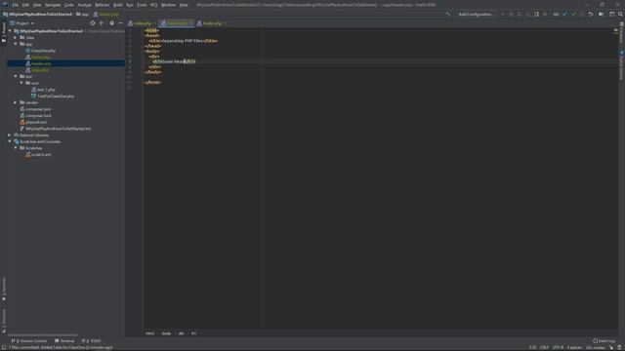This screenshot has width=625, height=351.
Task: Open Search Everywhere magnifier icon
Action: point(620,14)
